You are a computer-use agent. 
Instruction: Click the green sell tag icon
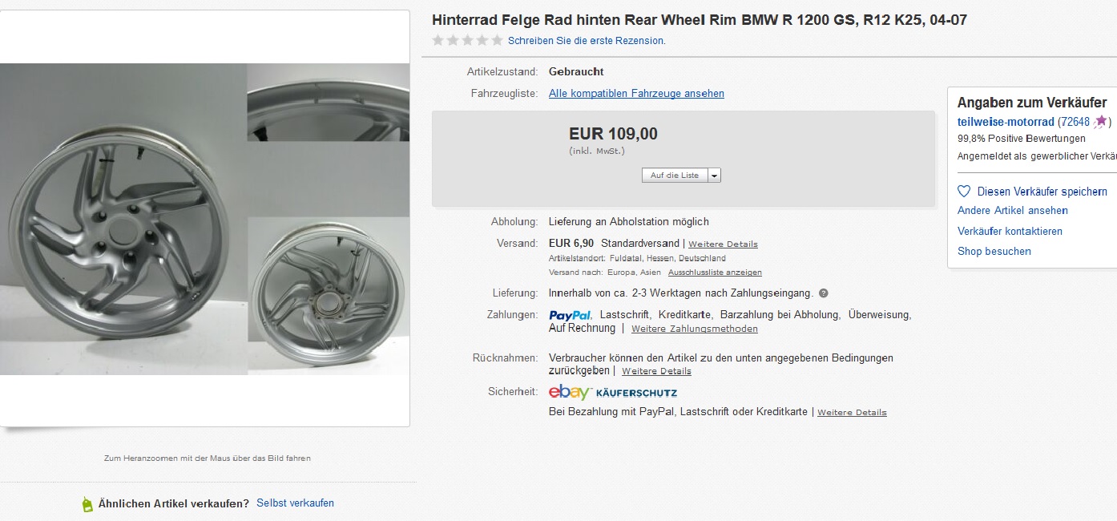87,504
